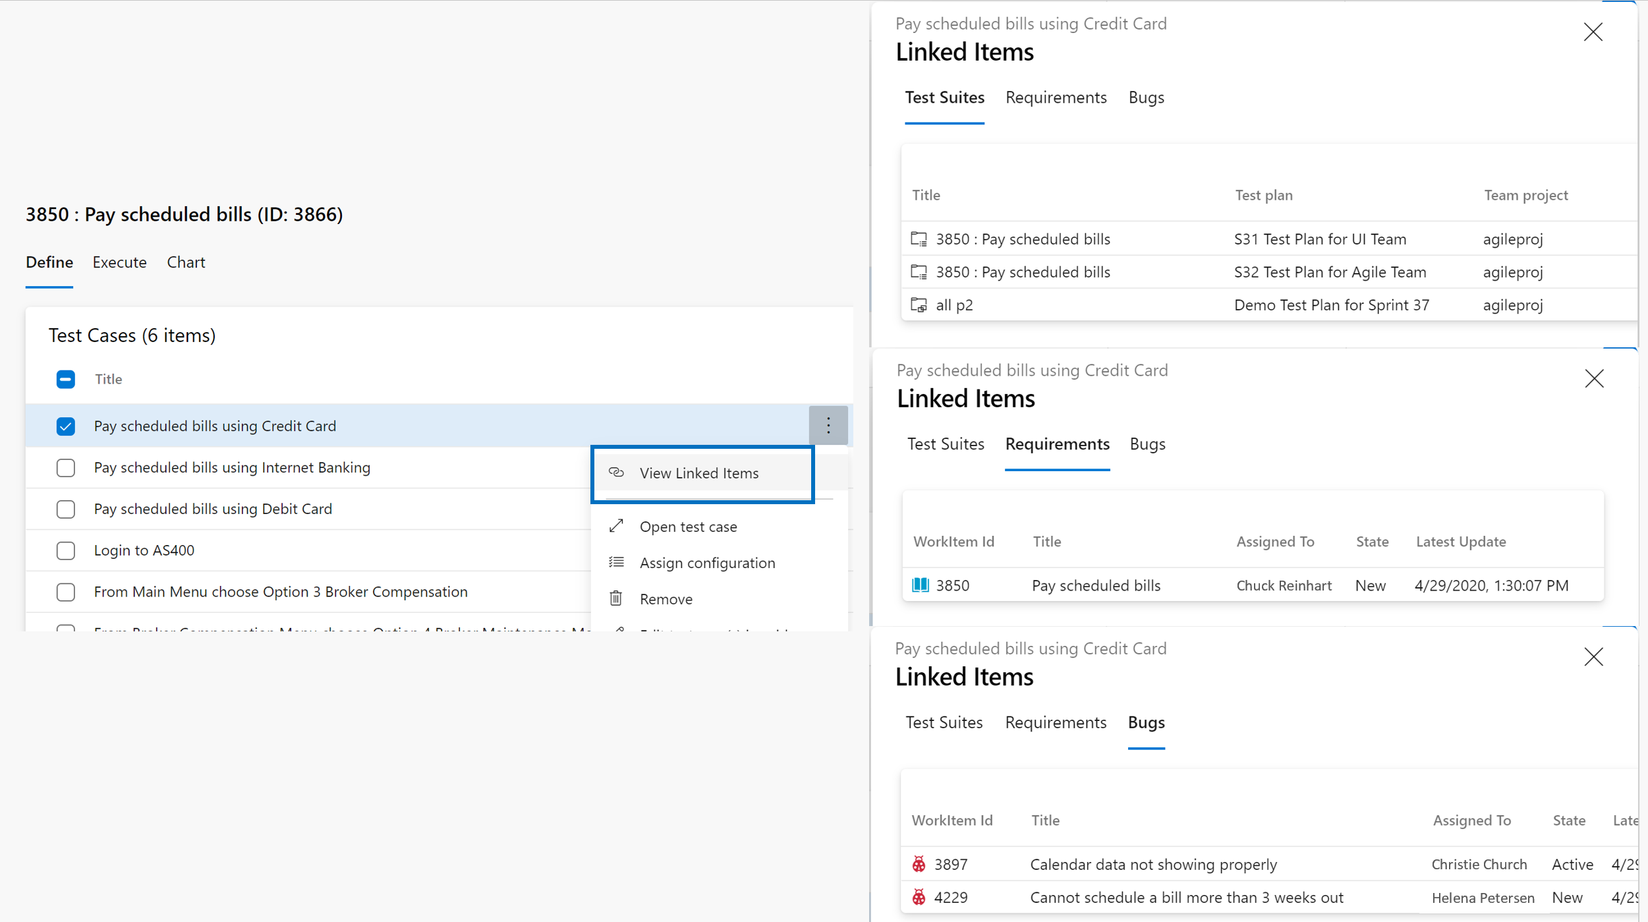Screen dimensions: 1648x922
Task: Switch to Requirements tab in top panel
Action: [x=1055, y=96]
